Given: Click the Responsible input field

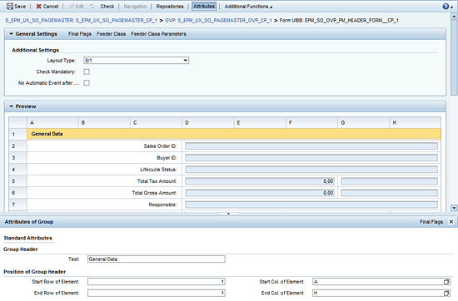Looking at the screenshot, I should (x=311, y=205).
